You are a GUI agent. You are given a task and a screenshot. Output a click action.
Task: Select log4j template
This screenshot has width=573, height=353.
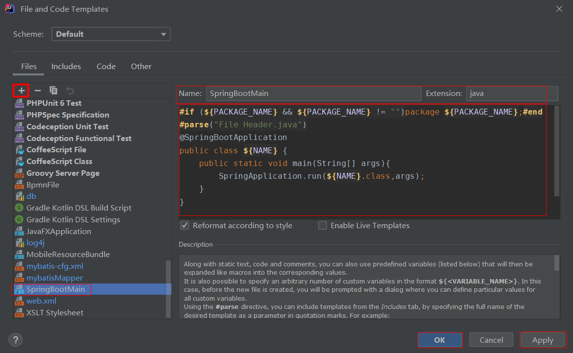coord(92,243)
